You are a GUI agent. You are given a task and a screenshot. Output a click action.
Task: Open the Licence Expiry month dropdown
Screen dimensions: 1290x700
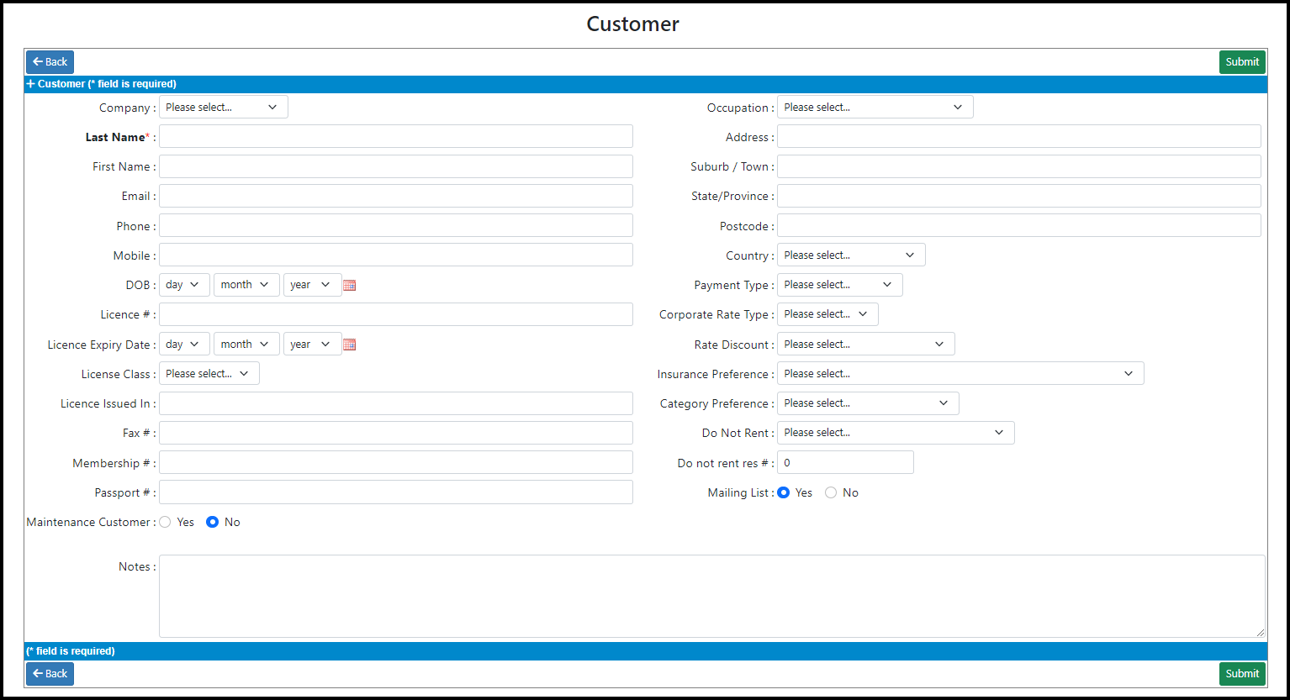tap(246, 345)
